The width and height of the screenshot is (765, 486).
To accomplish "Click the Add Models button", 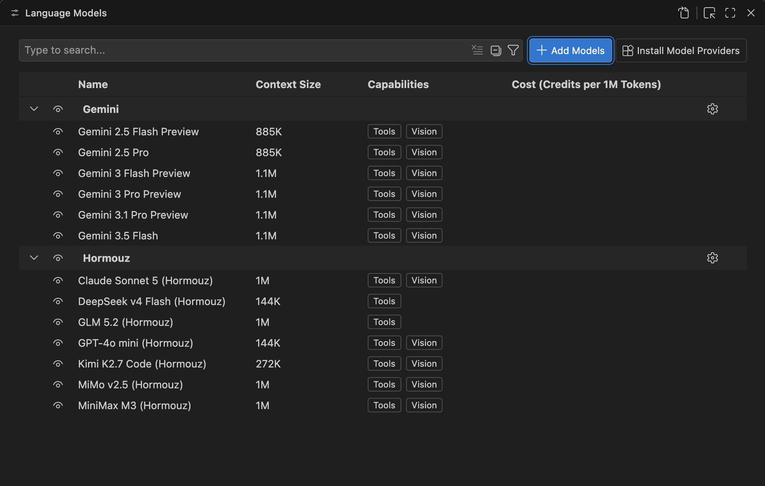I will (571, 50).
